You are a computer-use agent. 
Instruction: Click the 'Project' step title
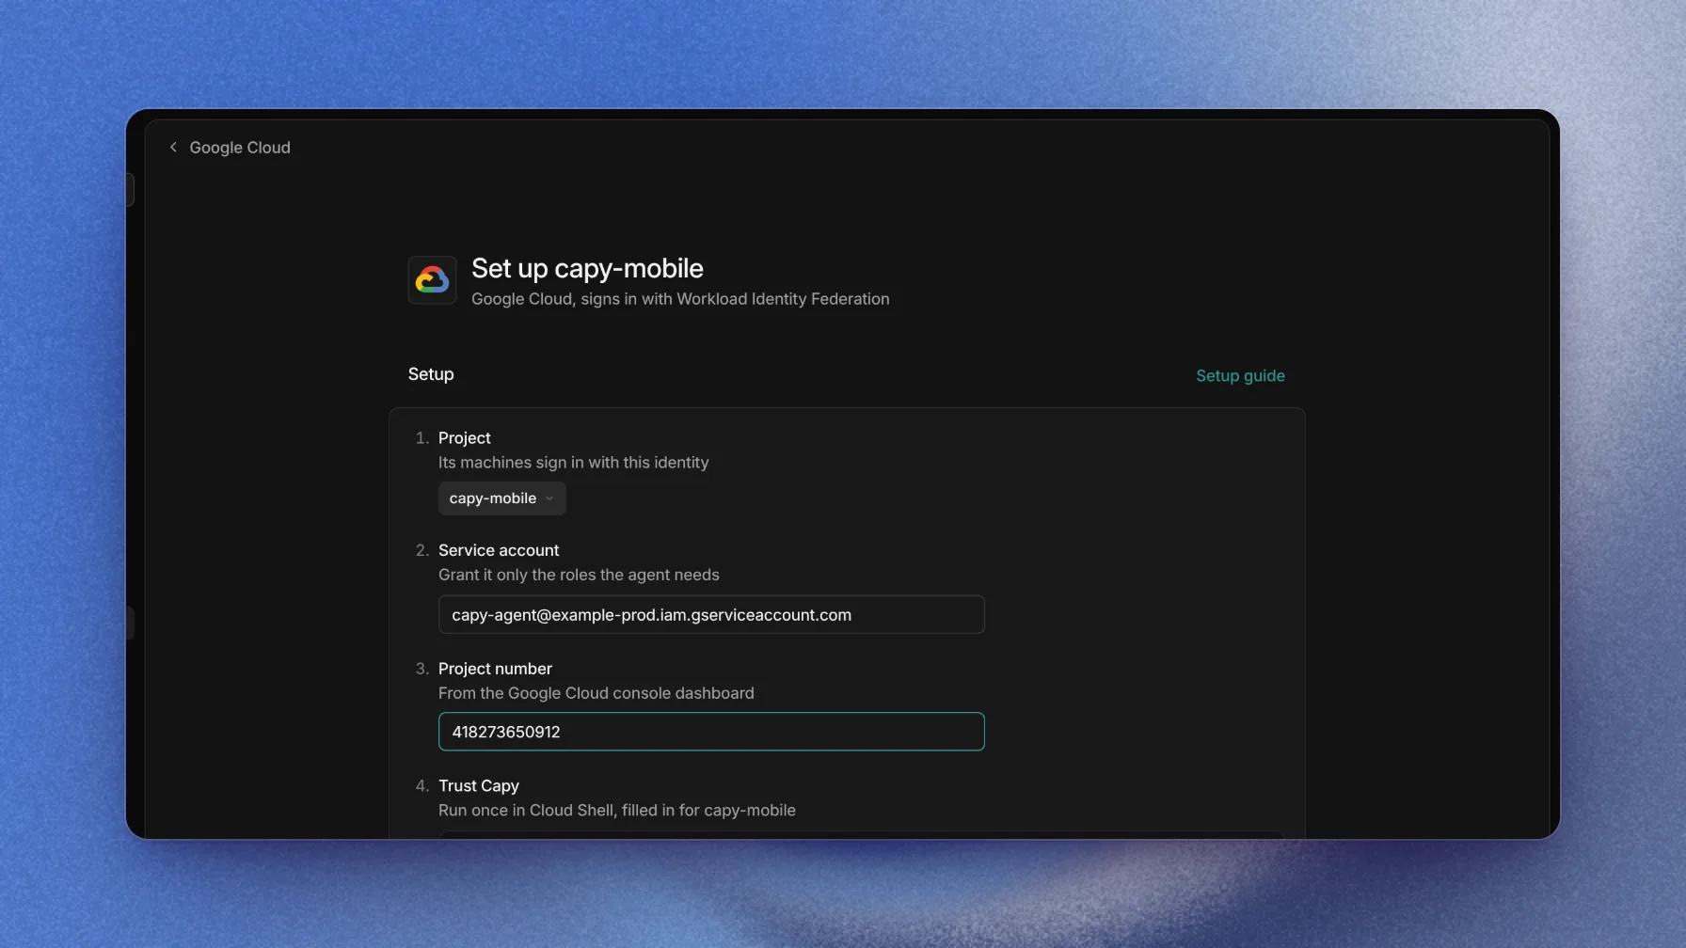[465, 438]
